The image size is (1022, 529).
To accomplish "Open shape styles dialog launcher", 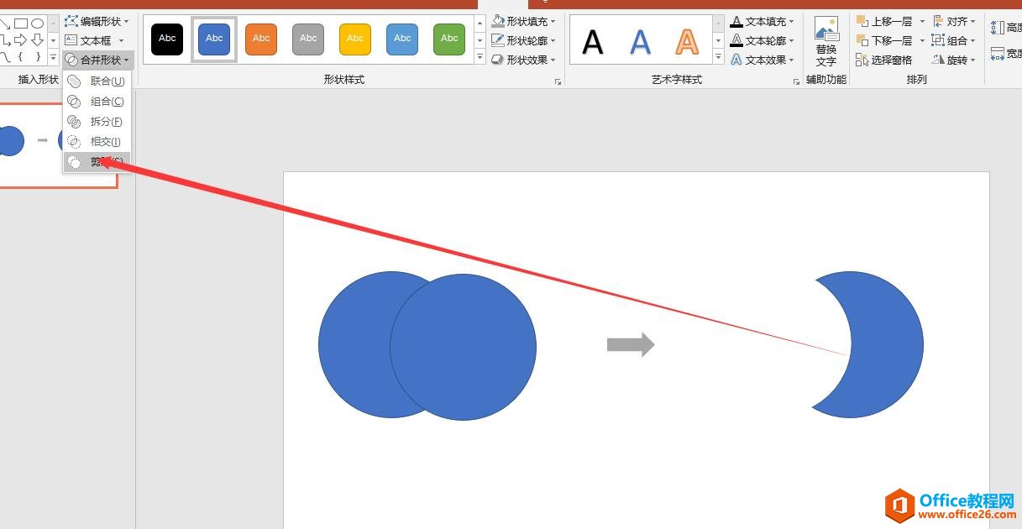I will coord(558,81).
